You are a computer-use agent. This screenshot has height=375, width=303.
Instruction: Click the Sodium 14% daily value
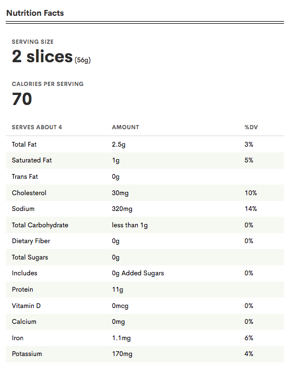(x=251, y=209)
